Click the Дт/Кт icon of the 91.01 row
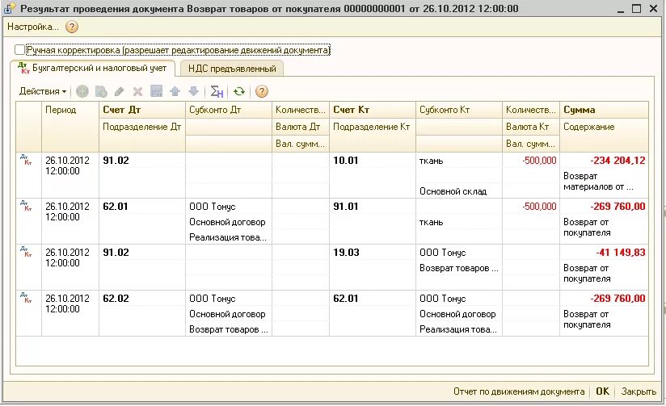This screenshot has height=406, width=666. [26, 205]
